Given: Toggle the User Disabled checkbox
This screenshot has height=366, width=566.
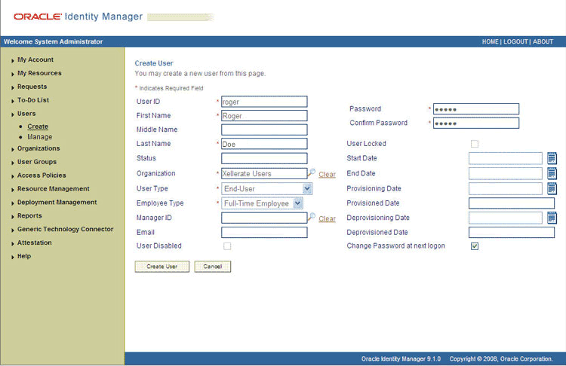Looking at the screenshot, I should [x=227, y=246].
